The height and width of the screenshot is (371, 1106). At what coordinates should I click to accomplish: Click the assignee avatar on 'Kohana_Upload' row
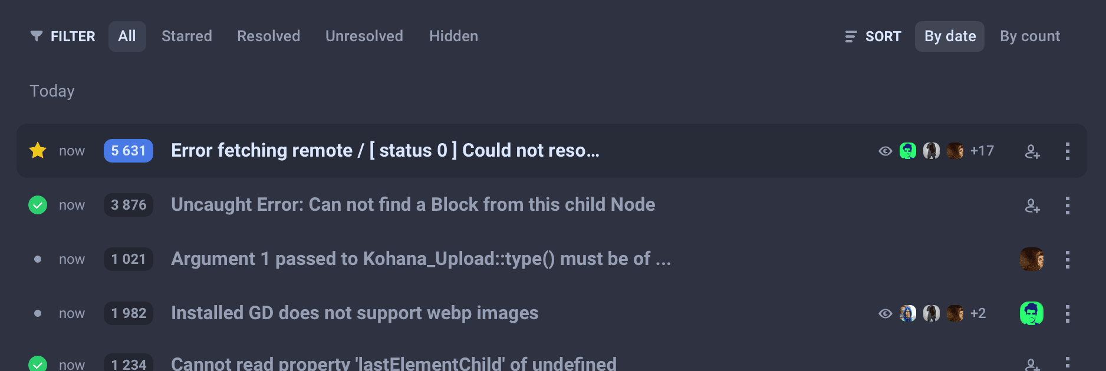(x=1031, y=259)
